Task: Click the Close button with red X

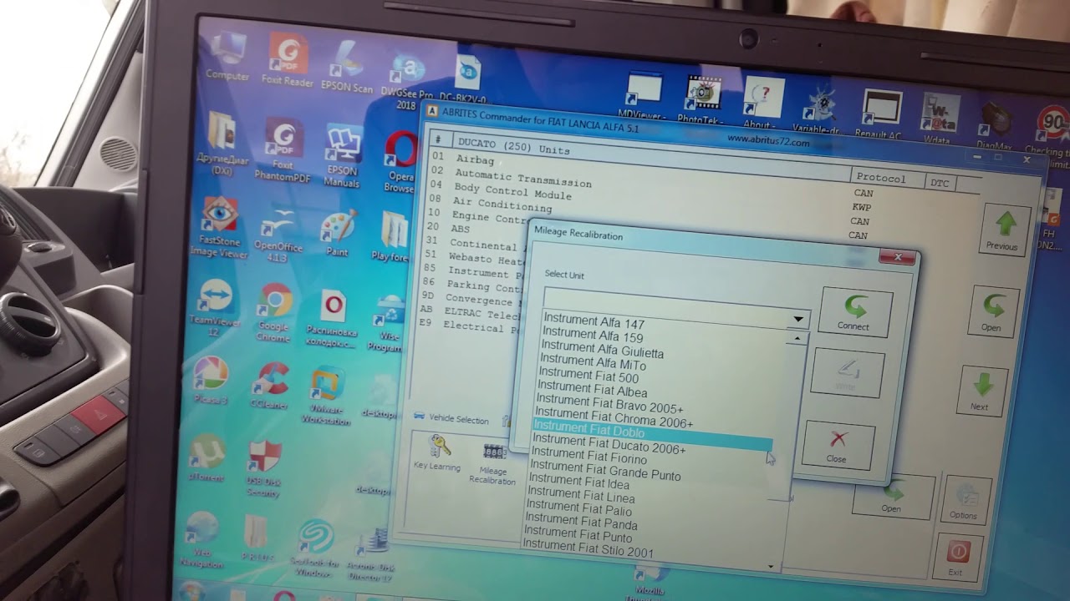Action: click(838, 444)
